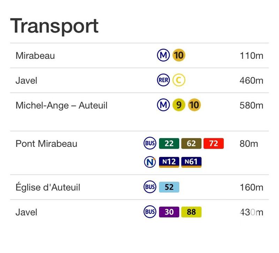Click the Transport heading

(x=54, y=26)
